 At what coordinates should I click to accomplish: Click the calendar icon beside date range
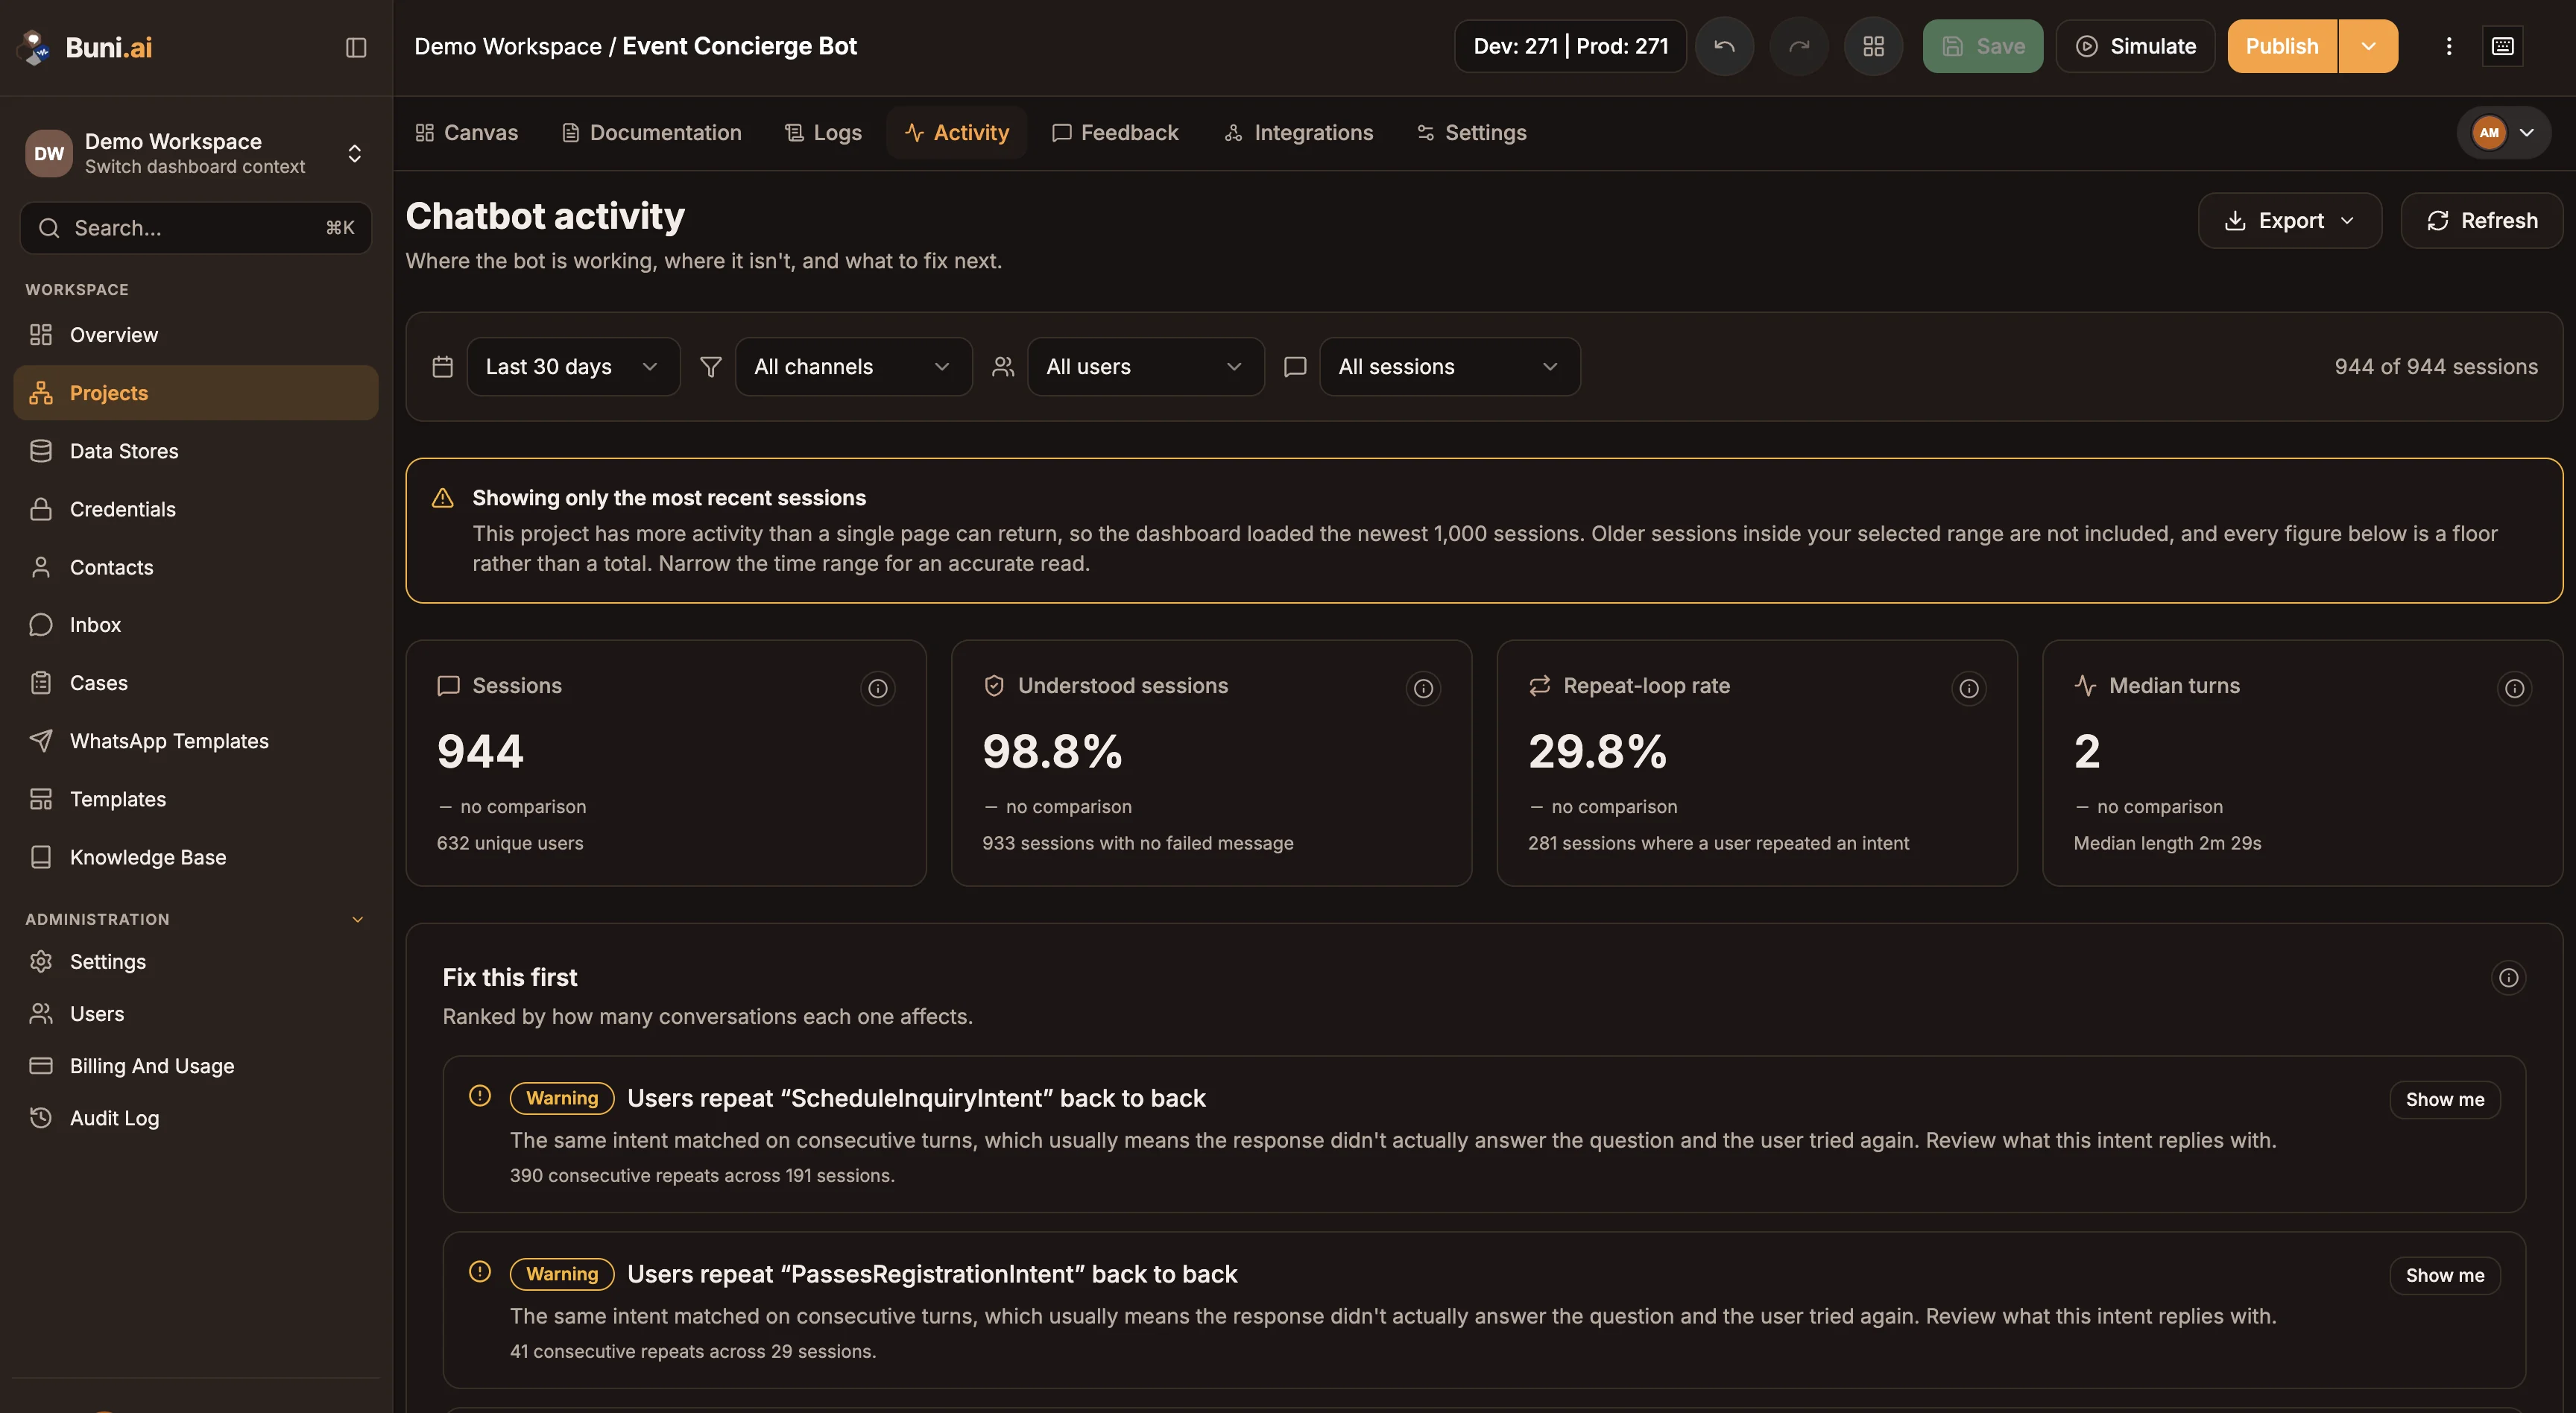[x=443, y=367]
